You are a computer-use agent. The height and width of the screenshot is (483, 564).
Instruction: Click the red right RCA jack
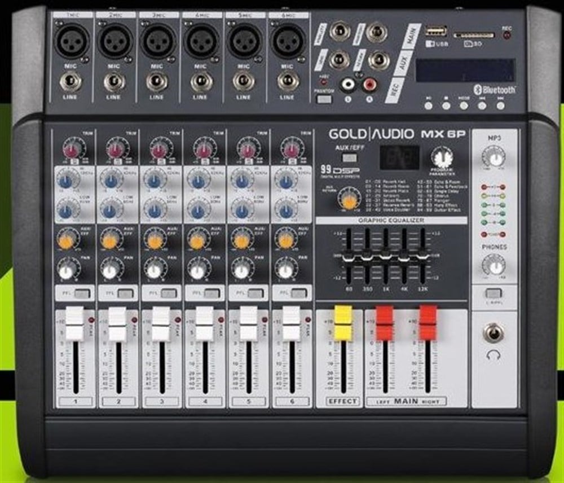click(369, 85)
